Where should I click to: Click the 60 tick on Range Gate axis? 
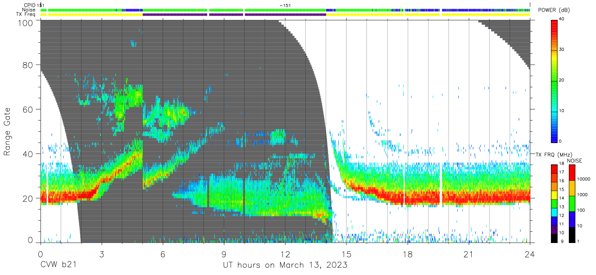pos(29,110)
